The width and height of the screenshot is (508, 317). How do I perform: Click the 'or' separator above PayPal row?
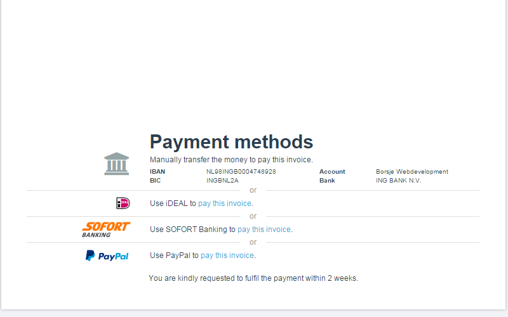click(x=253, y=242)
